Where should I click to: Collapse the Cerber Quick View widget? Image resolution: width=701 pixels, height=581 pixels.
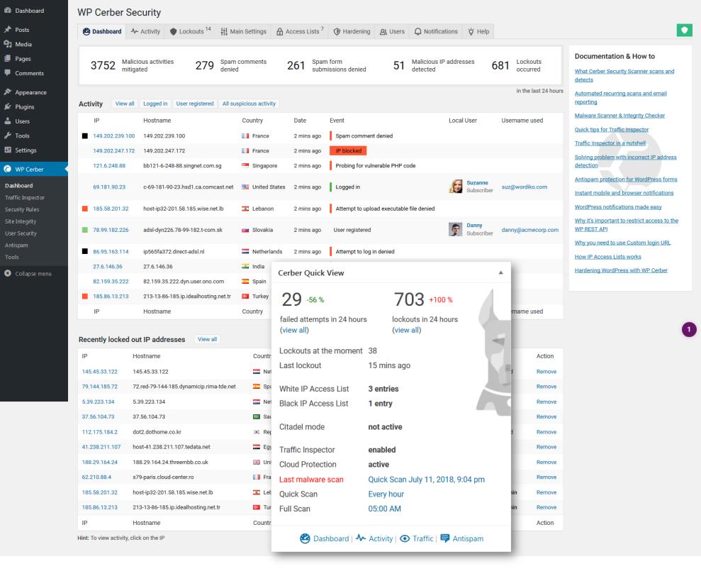[x=500, y=272]
